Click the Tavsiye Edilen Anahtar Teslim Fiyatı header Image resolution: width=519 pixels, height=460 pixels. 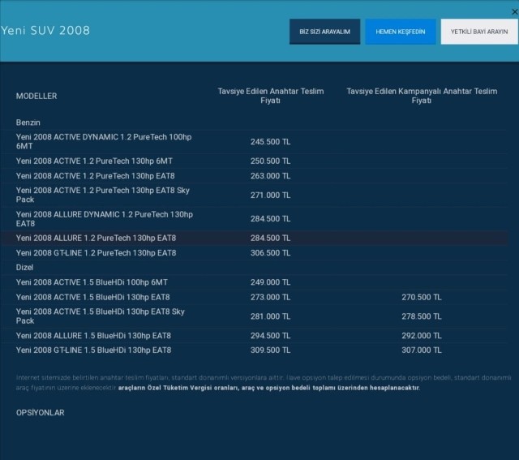click(270, 96)
